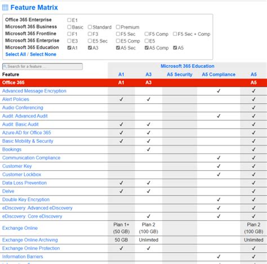The image size is (267, 264).
Task: Tick the E5 Comp checkbox
Action: point(118,41)
